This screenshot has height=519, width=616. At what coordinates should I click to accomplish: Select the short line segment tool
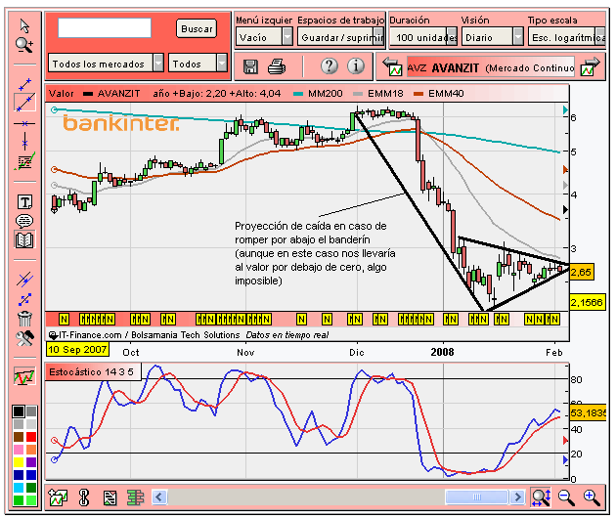(24, 84)
